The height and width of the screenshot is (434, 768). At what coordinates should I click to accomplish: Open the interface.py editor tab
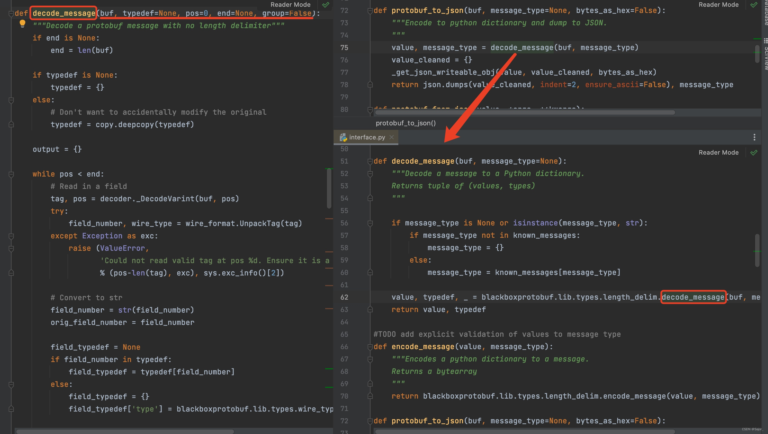pyautogui.click(x=366, y=137)
